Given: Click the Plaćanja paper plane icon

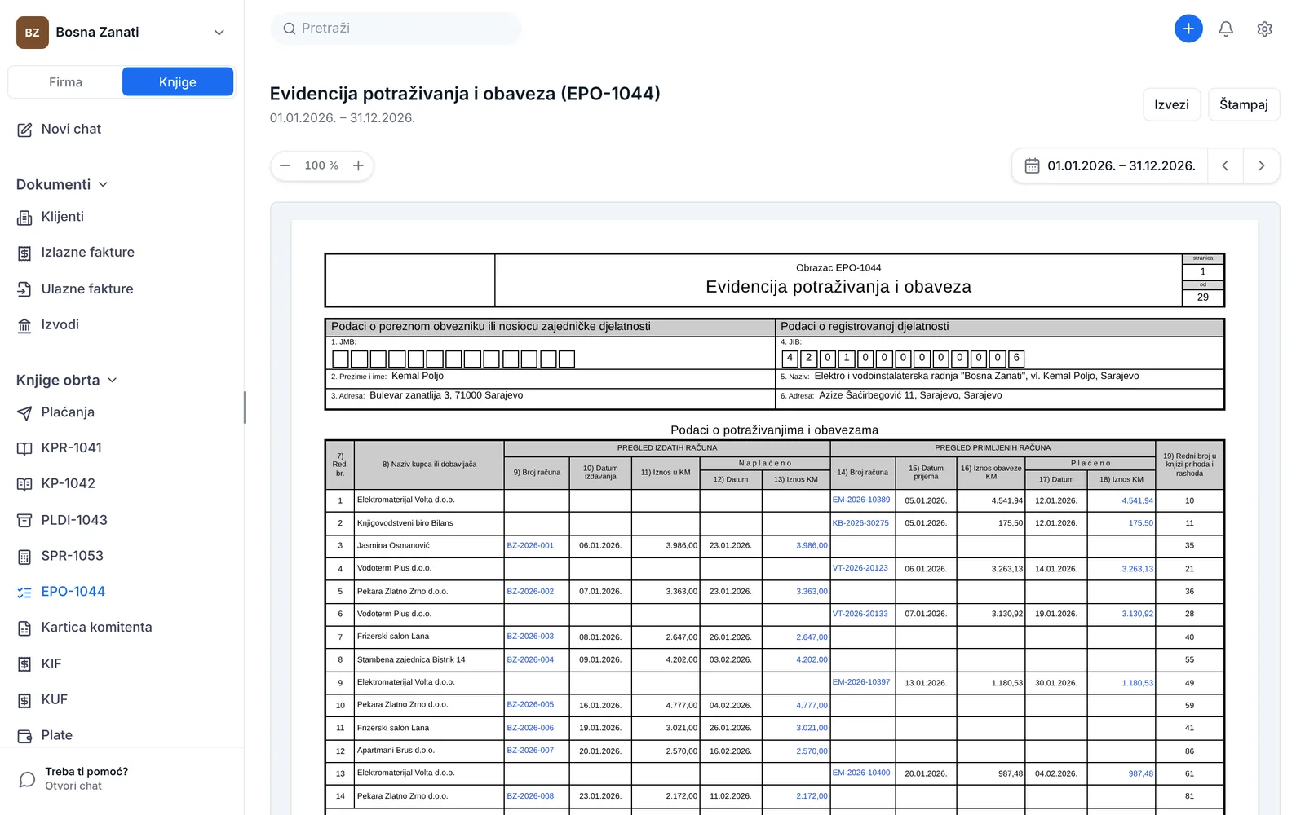Looking at the screenshot, I should (x=24, y=412).
